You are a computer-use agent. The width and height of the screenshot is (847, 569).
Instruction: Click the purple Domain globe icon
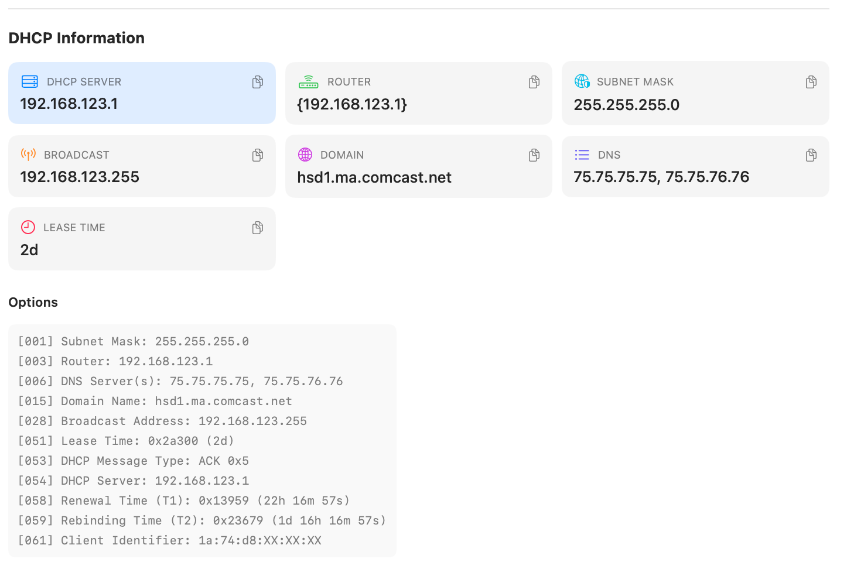305,155
